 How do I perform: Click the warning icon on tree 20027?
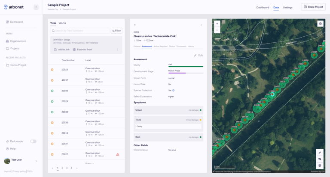click(118, 155)
